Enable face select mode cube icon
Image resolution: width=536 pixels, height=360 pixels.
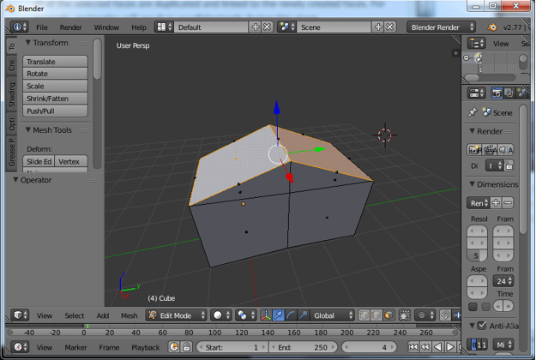coord(389,315)
